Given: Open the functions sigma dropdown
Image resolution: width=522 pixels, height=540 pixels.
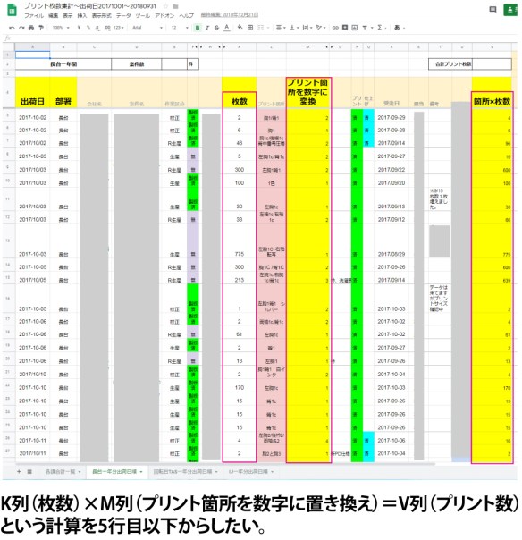Looking at the screenshot, I should (x=382, y=28).
